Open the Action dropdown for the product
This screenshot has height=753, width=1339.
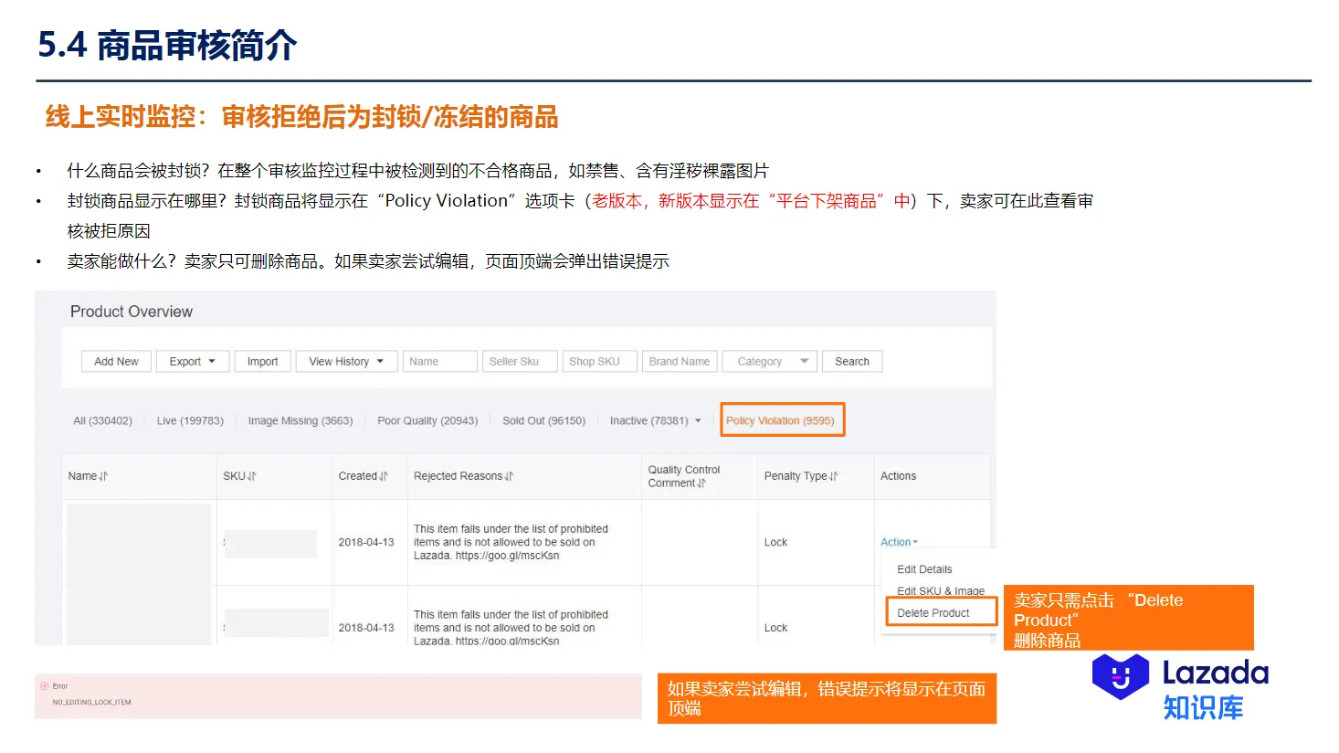click(x=899, y=542)
